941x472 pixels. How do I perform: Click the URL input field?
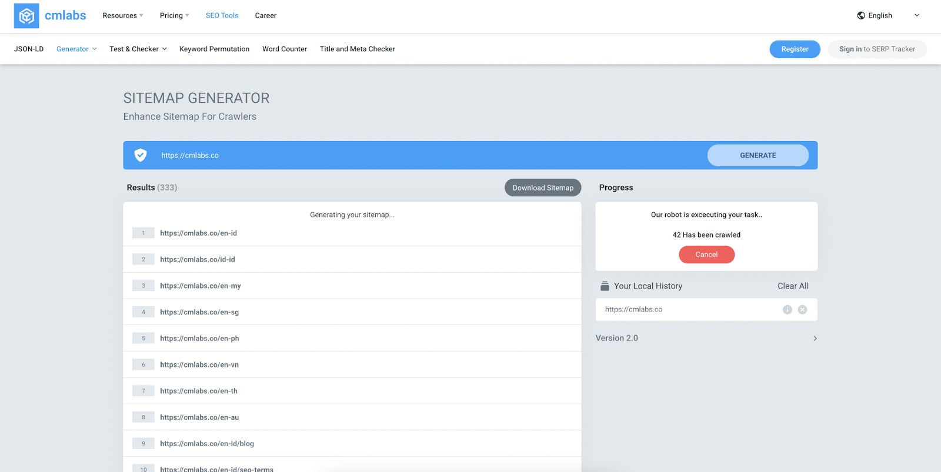(x=429, y=156)
